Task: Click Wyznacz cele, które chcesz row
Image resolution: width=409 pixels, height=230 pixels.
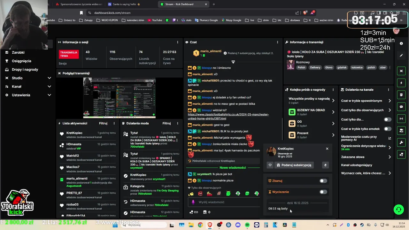Action: point(366,173)
